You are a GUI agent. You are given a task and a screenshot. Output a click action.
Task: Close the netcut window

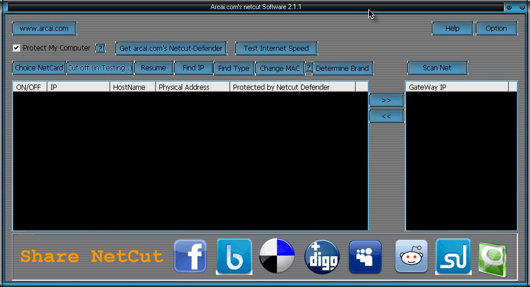point(522,7)
